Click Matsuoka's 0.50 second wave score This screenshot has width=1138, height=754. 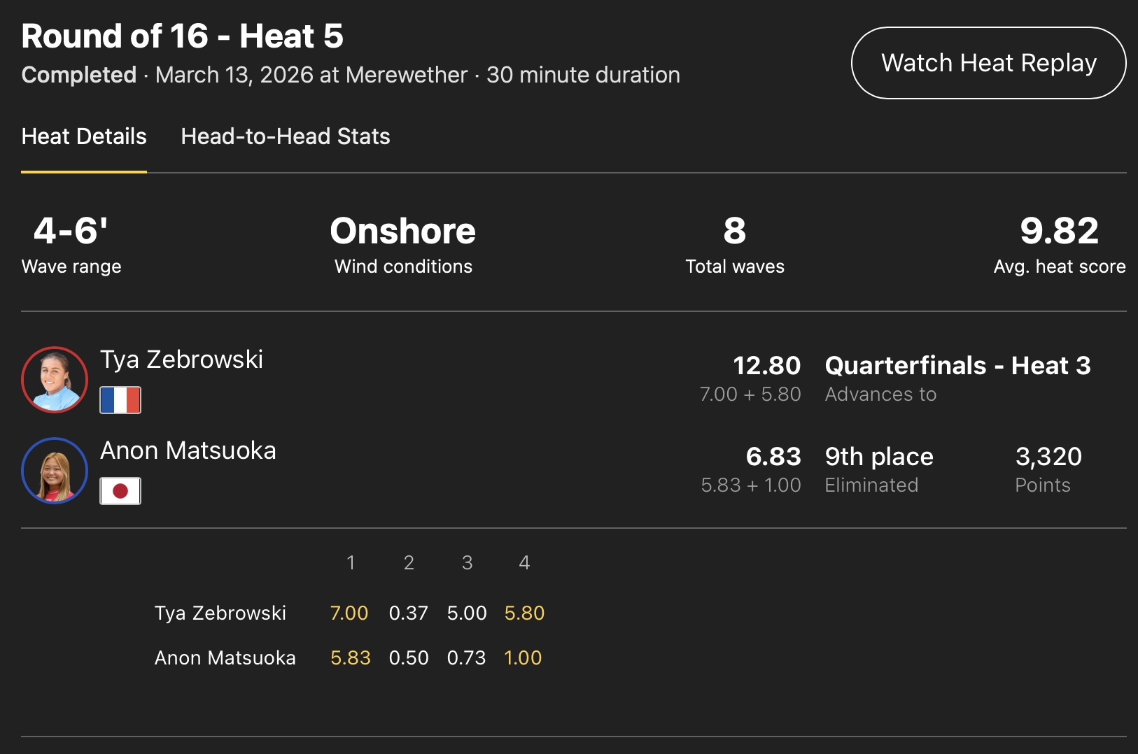tap(409, 658)
